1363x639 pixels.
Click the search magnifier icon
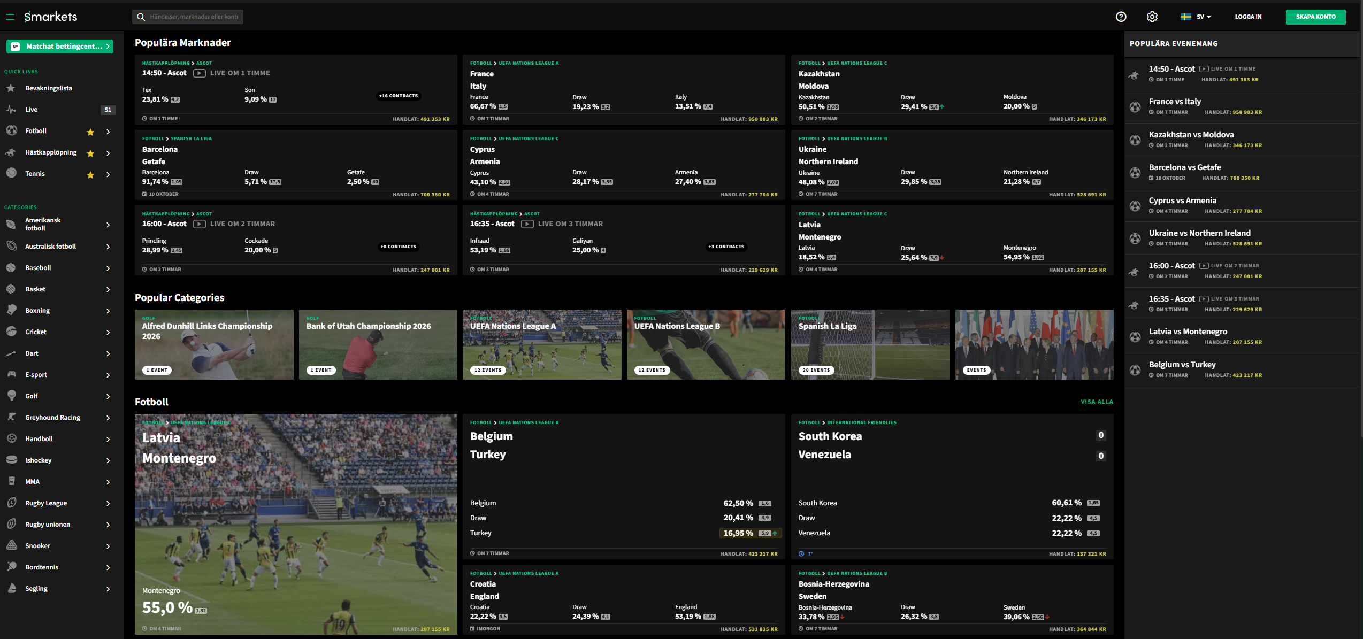(141, 17)
